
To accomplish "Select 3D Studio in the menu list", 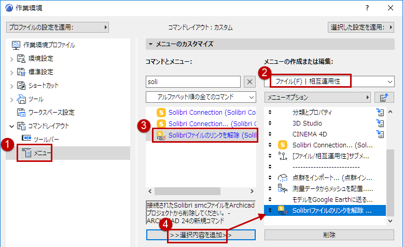I will point(307,124).
